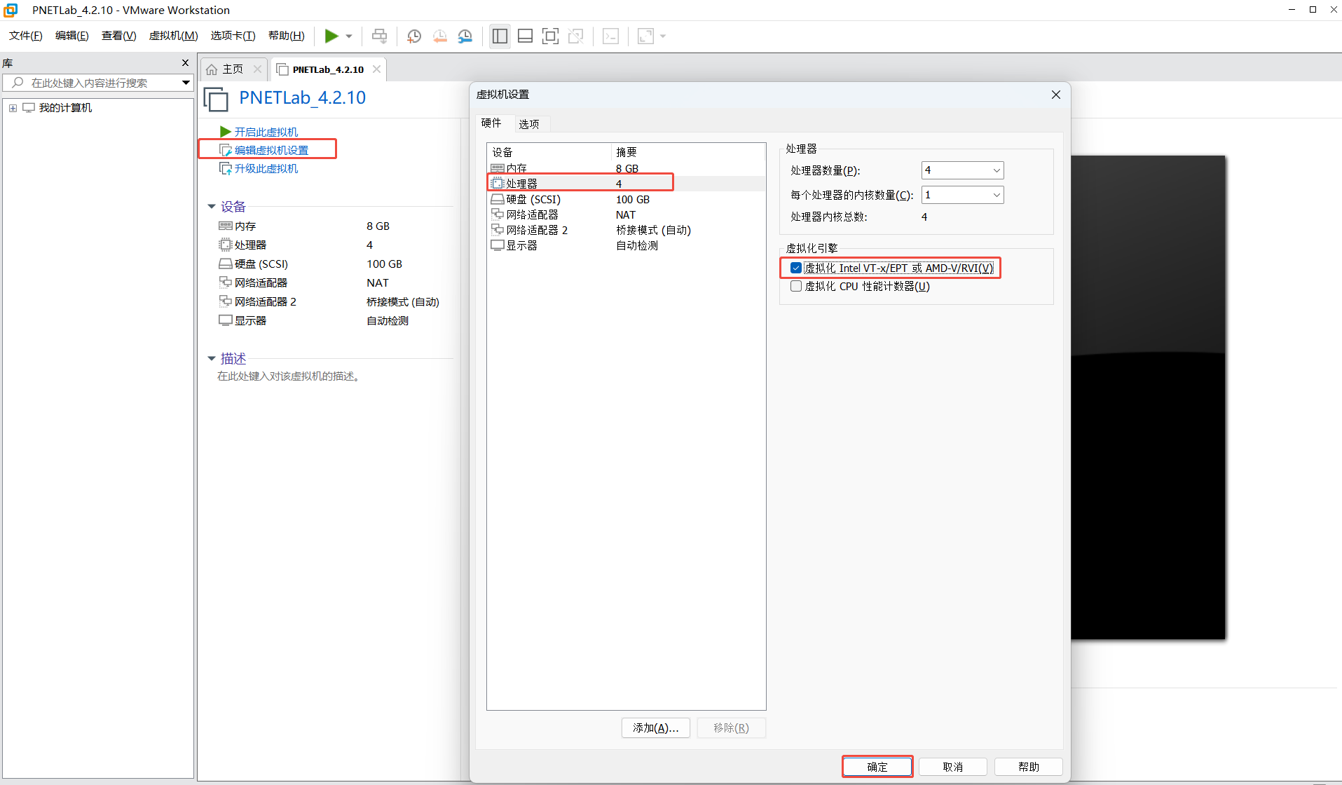Open the 每个处理器的内核数量 dropdown
Image resolution: width=1342 pixels, height=785 pixels.
coord(962,195)
